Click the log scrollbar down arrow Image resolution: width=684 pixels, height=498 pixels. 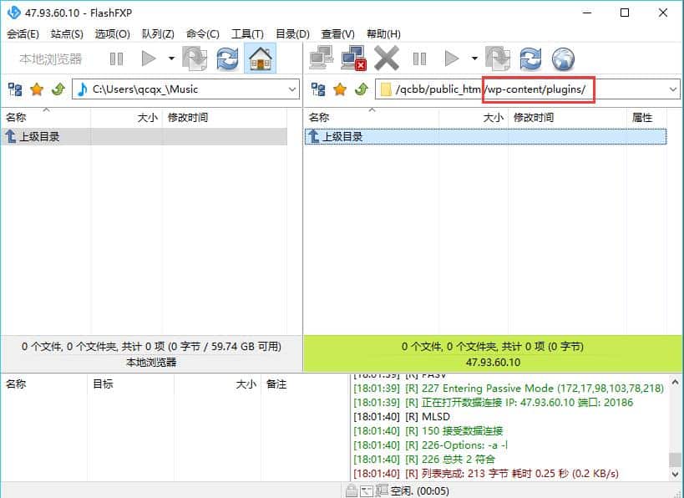point(676,474)
